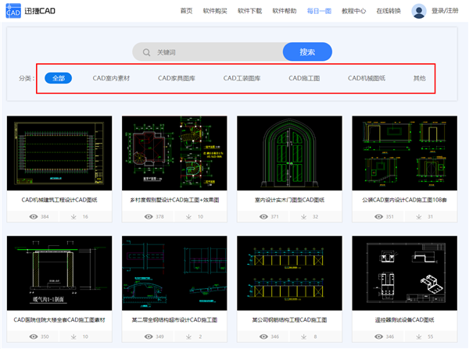Filter by CAD家具图库 category
This screenshot has width=469, height=349.
(x=177, y=78)
